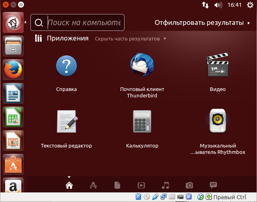
Task: Open LibreOffice Calc from launcher
Action: 13,117
